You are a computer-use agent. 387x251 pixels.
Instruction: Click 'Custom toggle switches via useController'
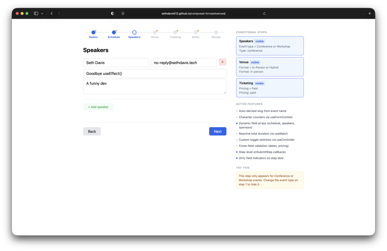267,140
